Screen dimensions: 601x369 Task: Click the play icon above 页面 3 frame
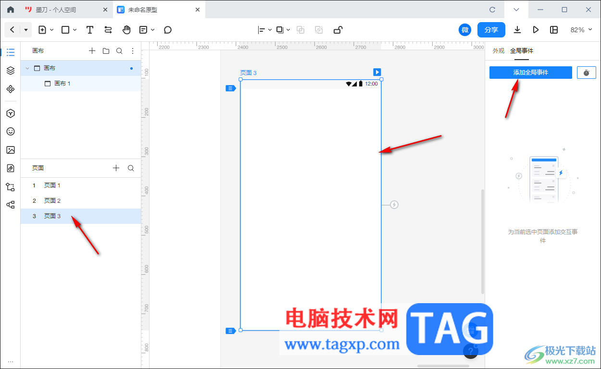[377, 72]
